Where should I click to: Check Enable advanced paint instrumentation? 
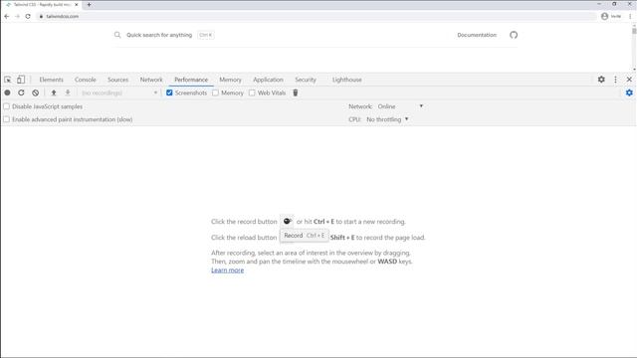tap(7, 119)
